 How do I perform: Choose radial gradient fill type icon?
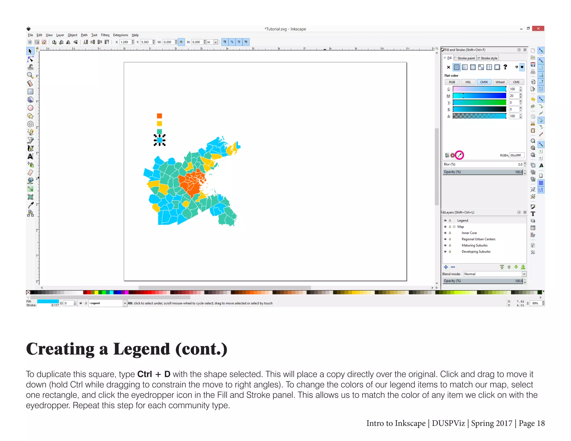473,67
